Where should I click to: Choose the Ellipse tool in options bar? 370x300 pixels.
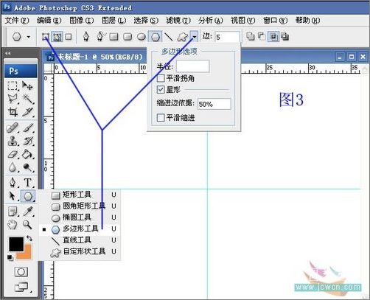[x=142, y=37]
